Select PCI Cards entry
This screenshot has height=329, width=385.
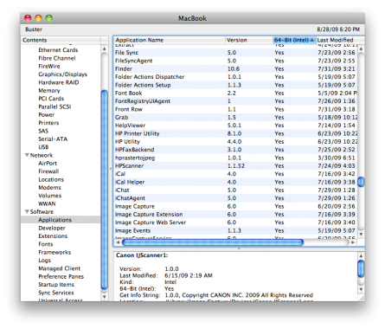(x=51, y=99)
